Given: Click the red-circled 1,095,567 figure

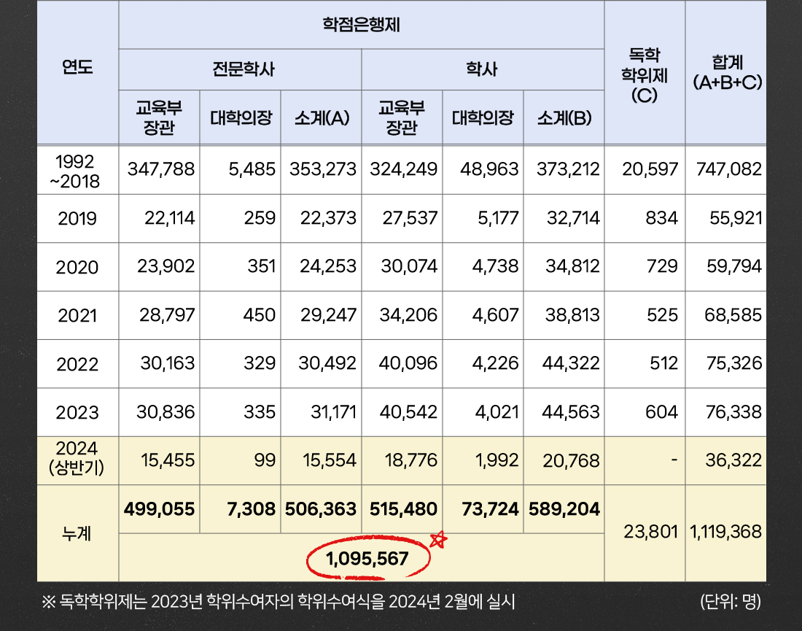Looking at the screenshot, I should click(367, 559).
